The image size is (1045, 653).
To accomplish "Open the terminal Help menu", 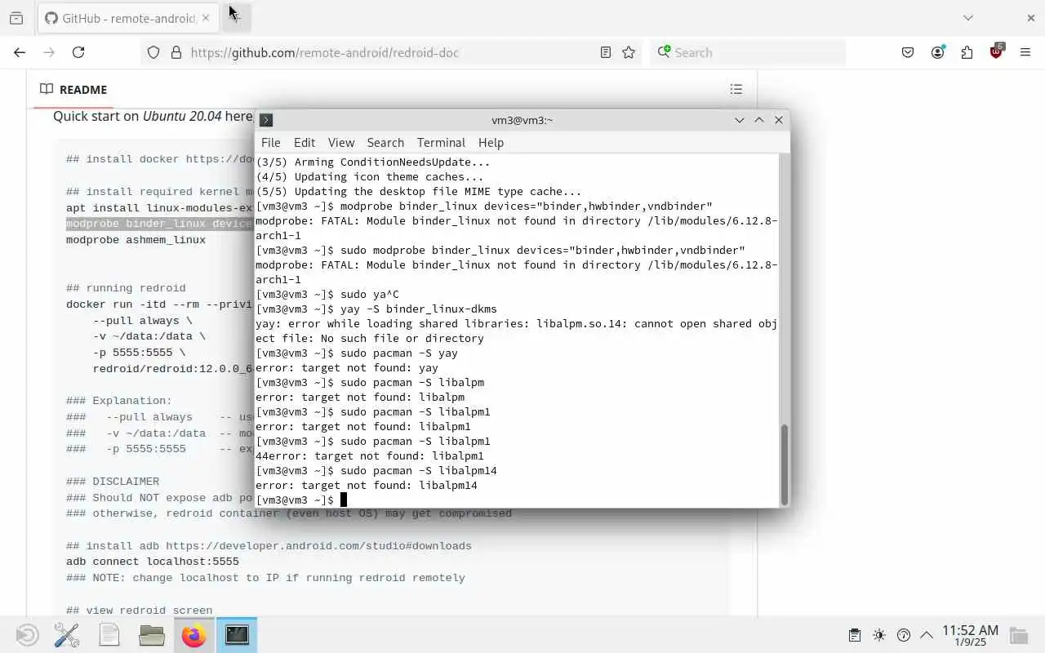I will pyautogui.click(x=491, y=142).
